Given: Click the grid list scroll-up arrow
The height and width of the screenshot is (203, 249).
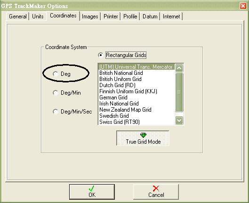Looking at the screenshot, I should (179, 68).
